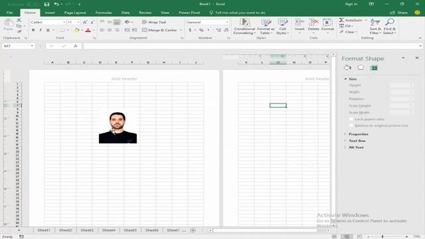Click the Save icon in title bar

[46, 4]
